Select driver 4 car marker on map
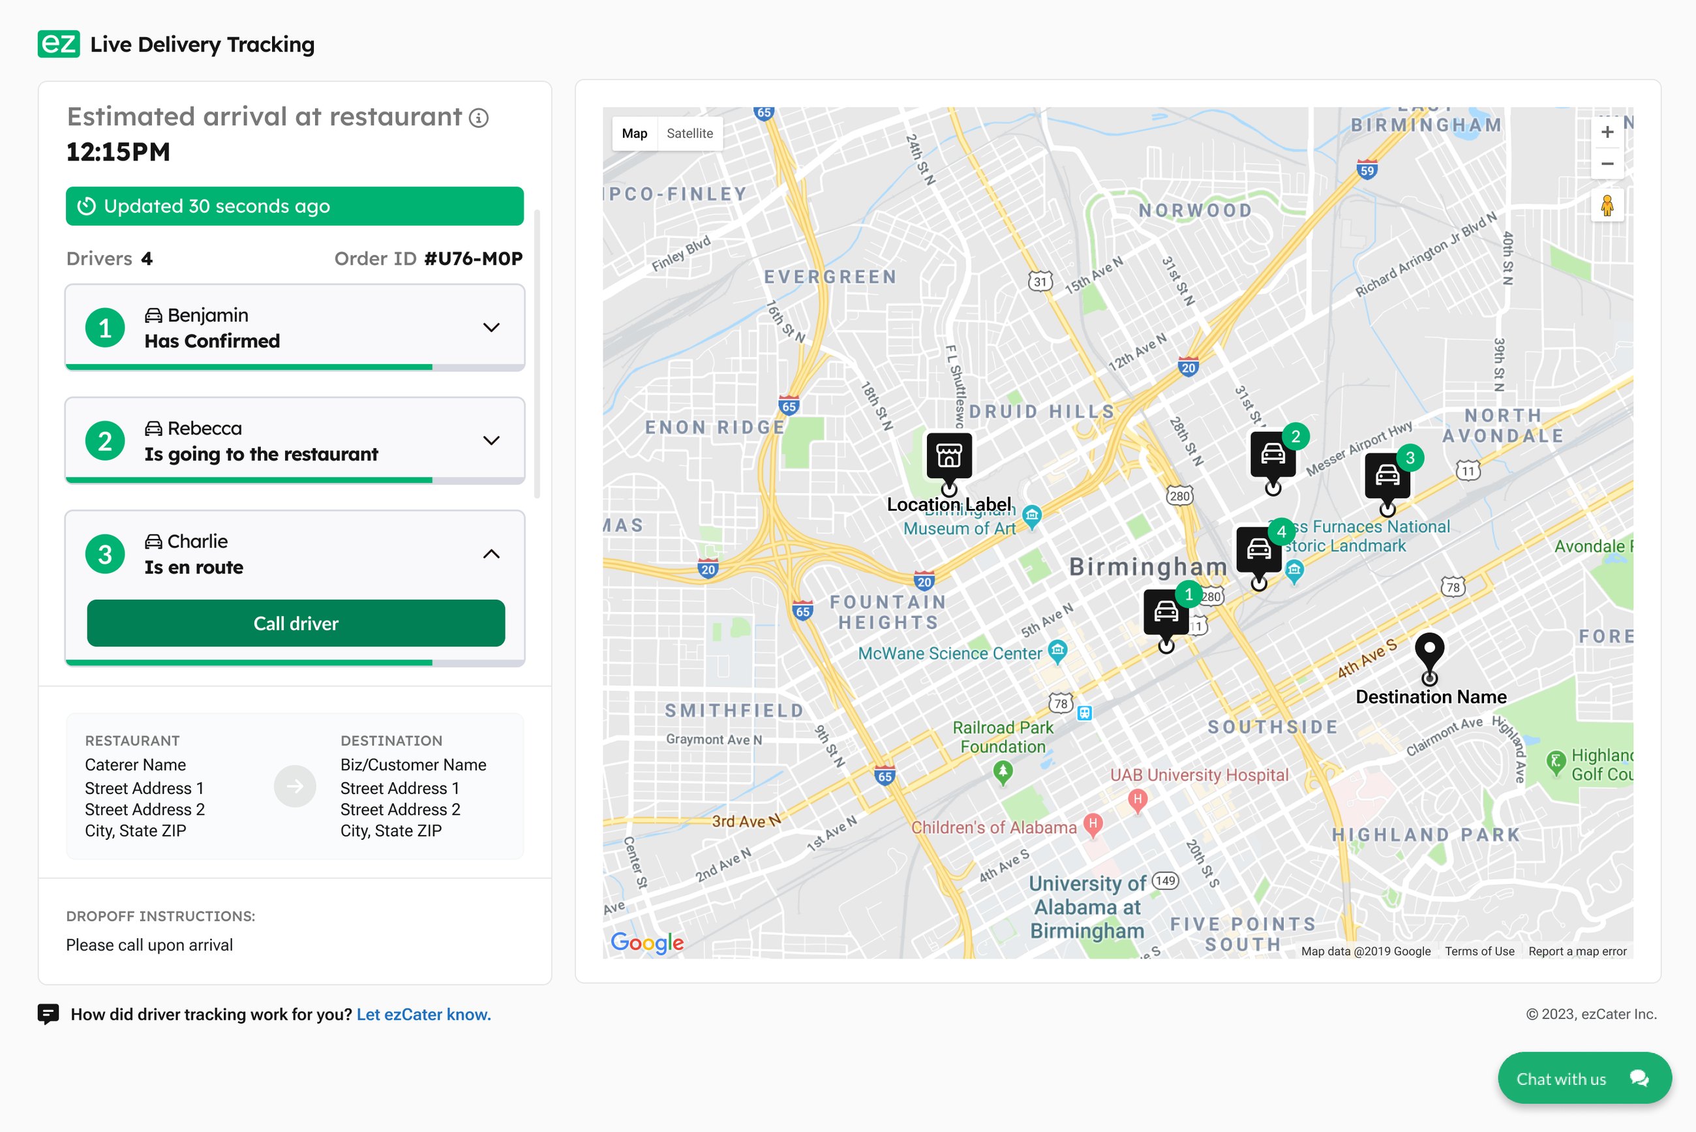Image resolution: width=1696 pixels, height=1132 pixels. [x=1259, y=550]
